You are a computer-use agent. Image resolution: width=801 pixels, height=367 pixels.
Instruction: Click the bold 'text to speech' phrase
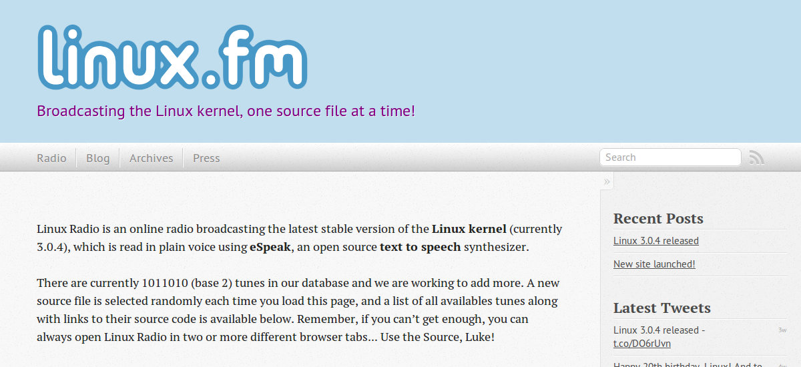[x=421, y=247]
